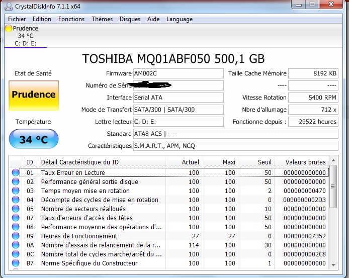Click the Actuel value 114 for ID 0A
Viewport: 349px width, 278px height.
pyautogui.click(x=194, y=245)
